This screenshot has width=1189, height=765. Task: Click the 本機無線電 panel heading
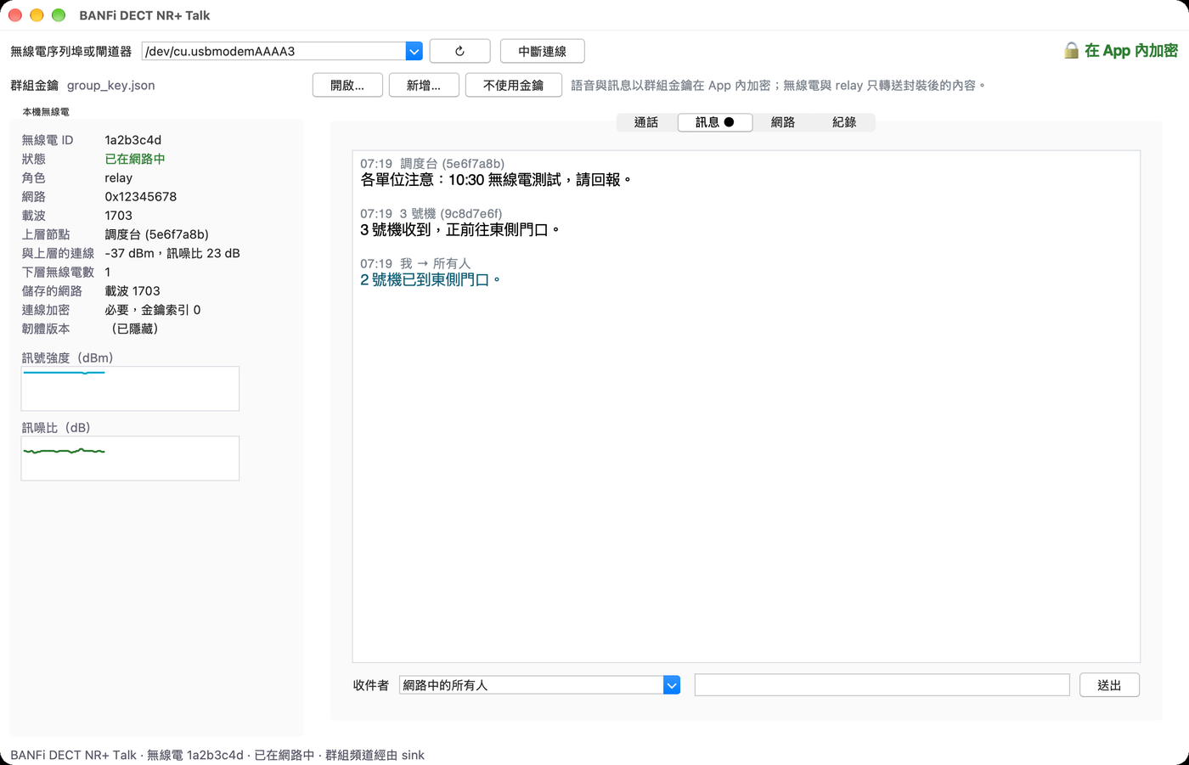click(46, 112)
